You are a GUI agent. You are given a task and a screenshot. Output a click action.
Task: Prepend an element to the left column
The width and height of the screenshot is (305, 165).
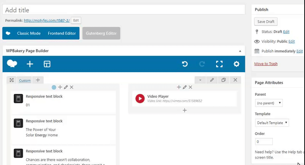[x=60, y=87]
